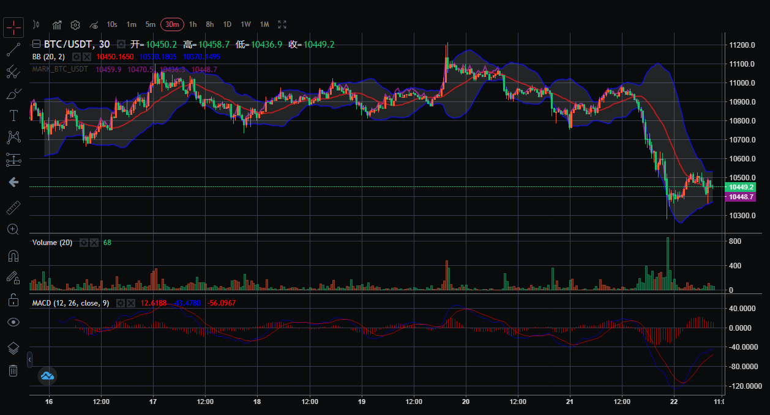This screenshot has width=770, height=415.
Task: Open the candle style selector
Action: pos(36,24)
